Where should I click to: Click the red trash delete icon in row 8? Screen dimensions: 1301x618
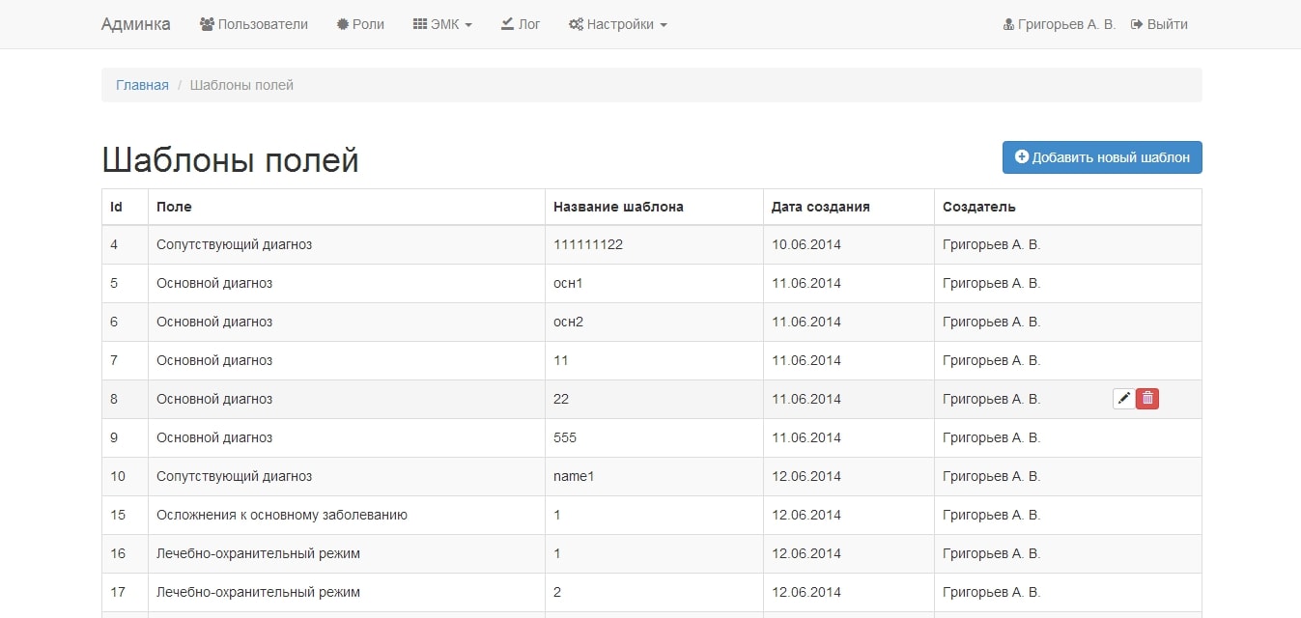pos(1147,399)
